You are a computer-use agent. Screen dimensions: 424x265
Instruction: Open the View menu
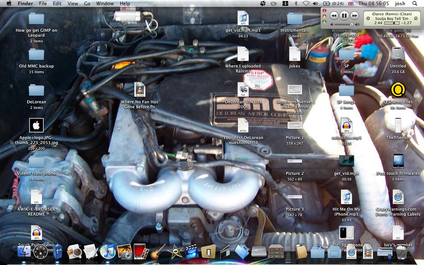pos(73,4)
